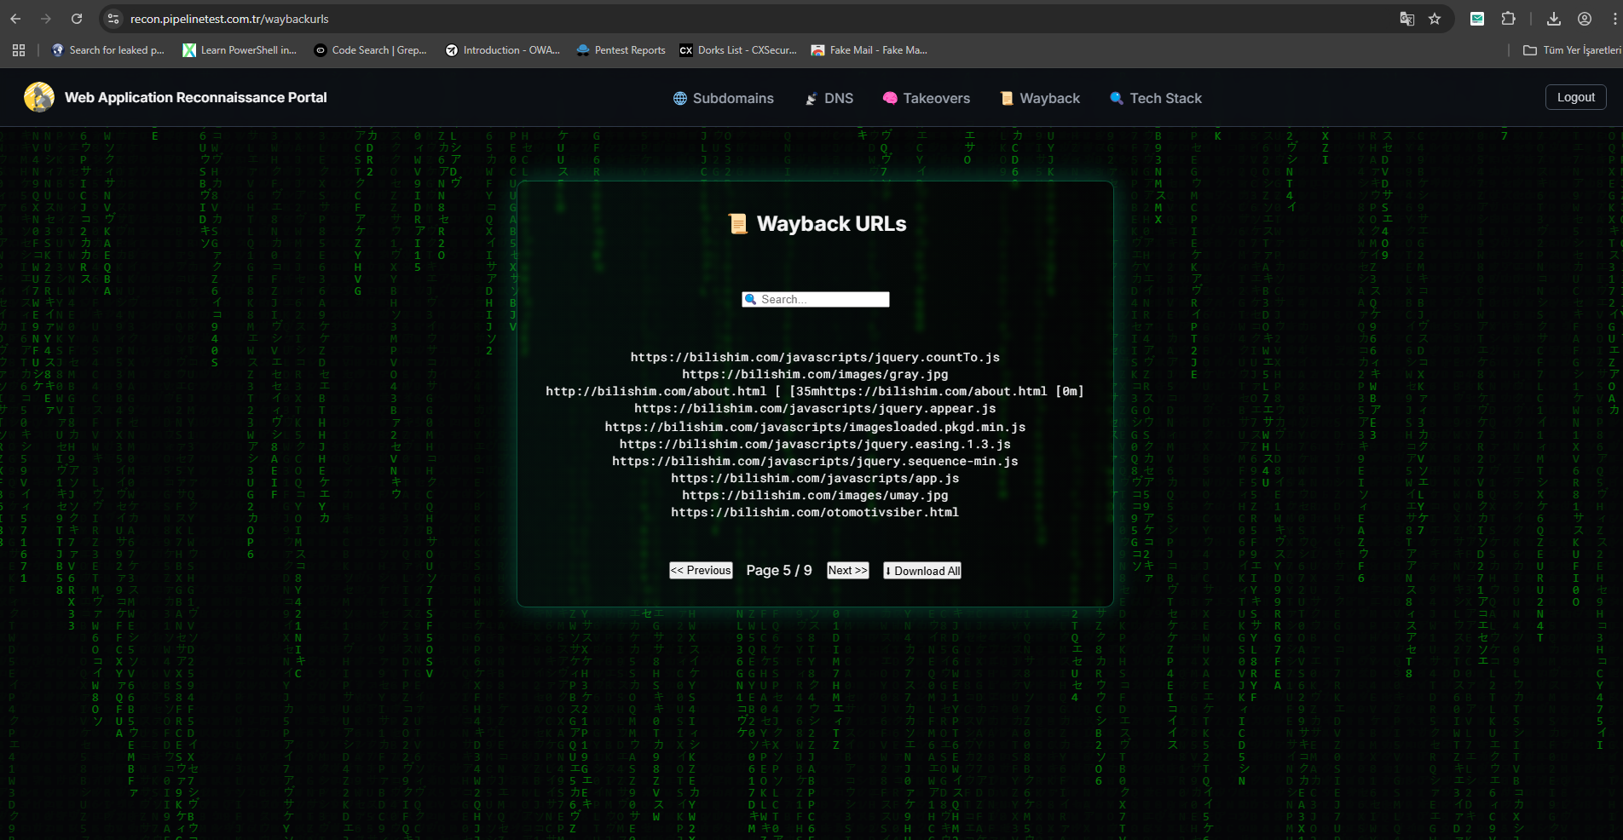Open 'Introduction - OWA...' bookmark

pos(503,50)
